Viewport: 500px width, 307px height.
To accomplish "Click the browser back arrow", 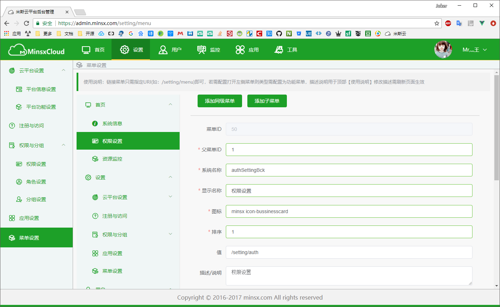I will 7,23.
